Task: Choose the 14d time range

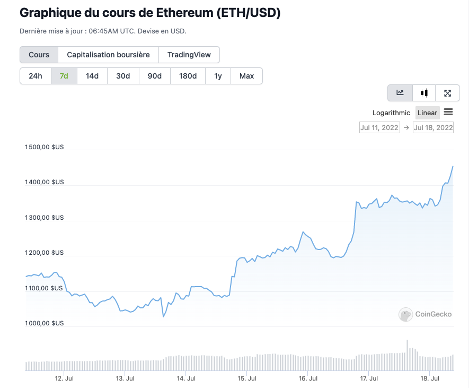Action: click(x=92, y=76)
